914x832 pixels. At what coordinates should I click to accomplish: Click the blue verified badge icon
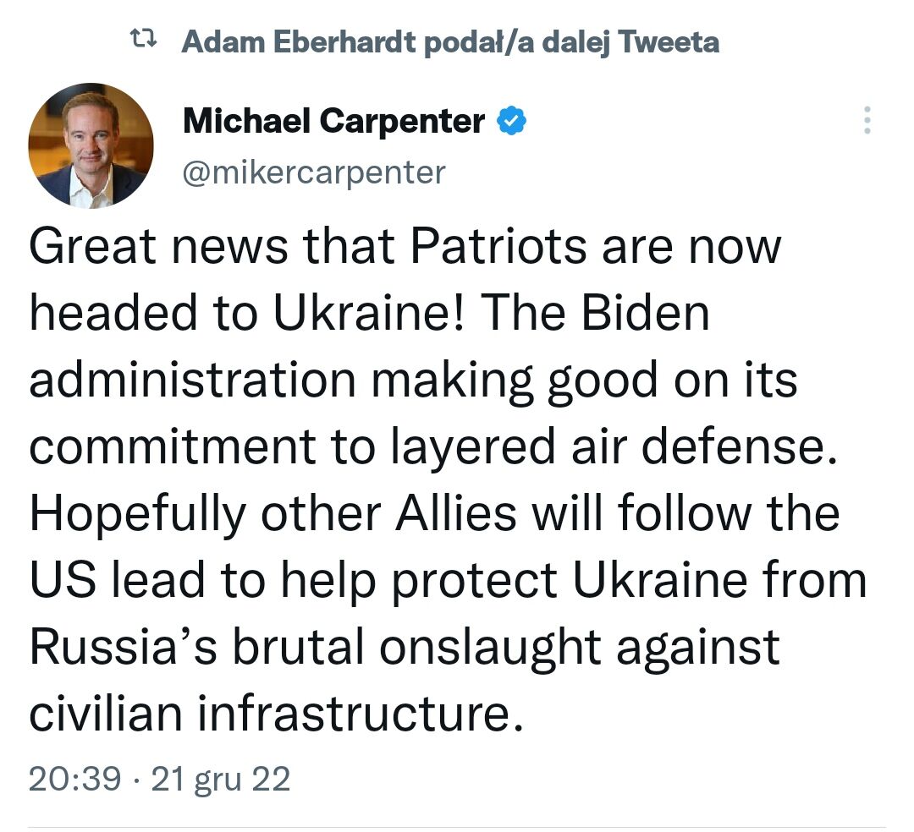click(511, 121)
